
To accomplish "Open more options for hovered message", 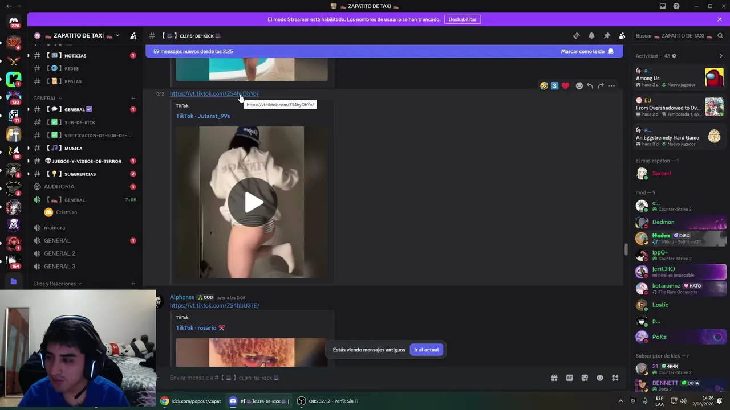I will click(611, 86).
